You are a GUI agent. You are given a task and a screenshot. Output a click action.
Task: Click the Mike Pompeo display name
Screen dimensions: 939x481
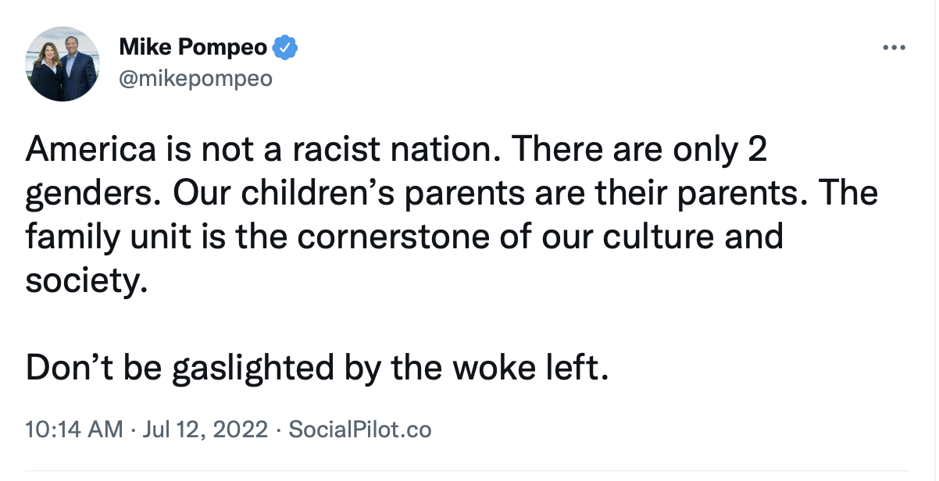[x=193, y=48]
